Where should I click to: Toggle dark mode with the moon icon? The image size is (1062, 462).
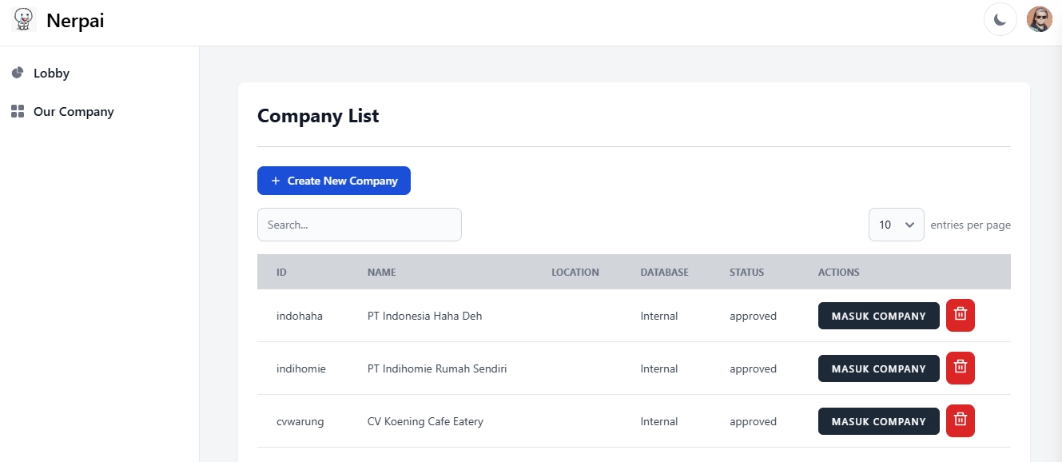[1000, 20]
